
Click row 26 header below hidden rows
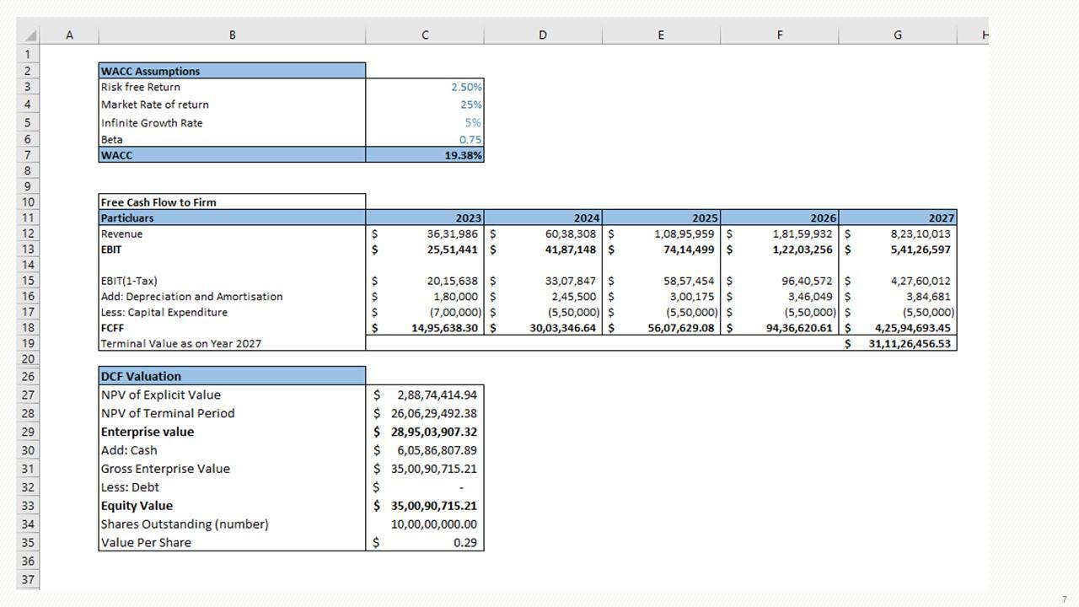tap(27, 376)
